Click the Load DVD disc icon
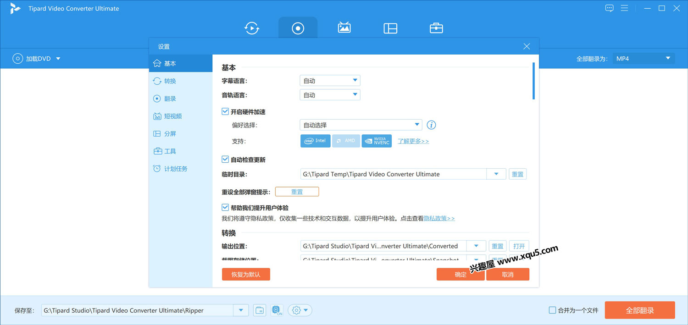 [17, 59]
